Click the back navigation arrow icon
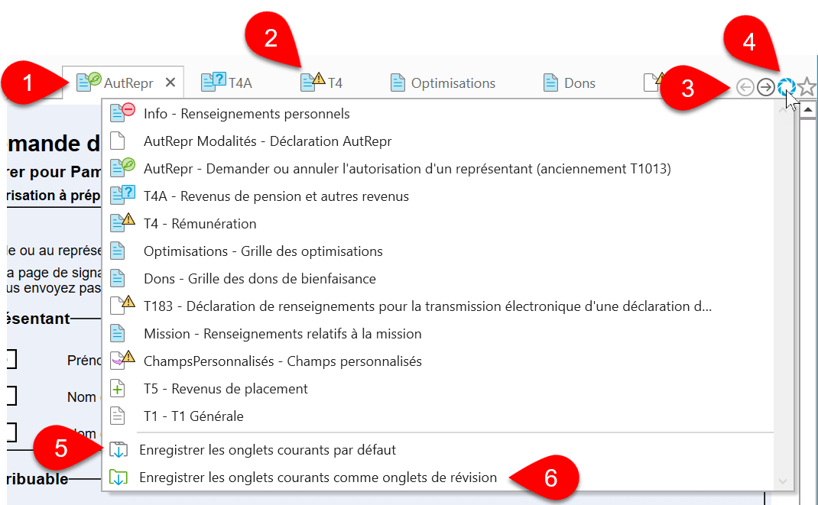The width and height of the screenshot is (818, 505). tap(745, 88)
